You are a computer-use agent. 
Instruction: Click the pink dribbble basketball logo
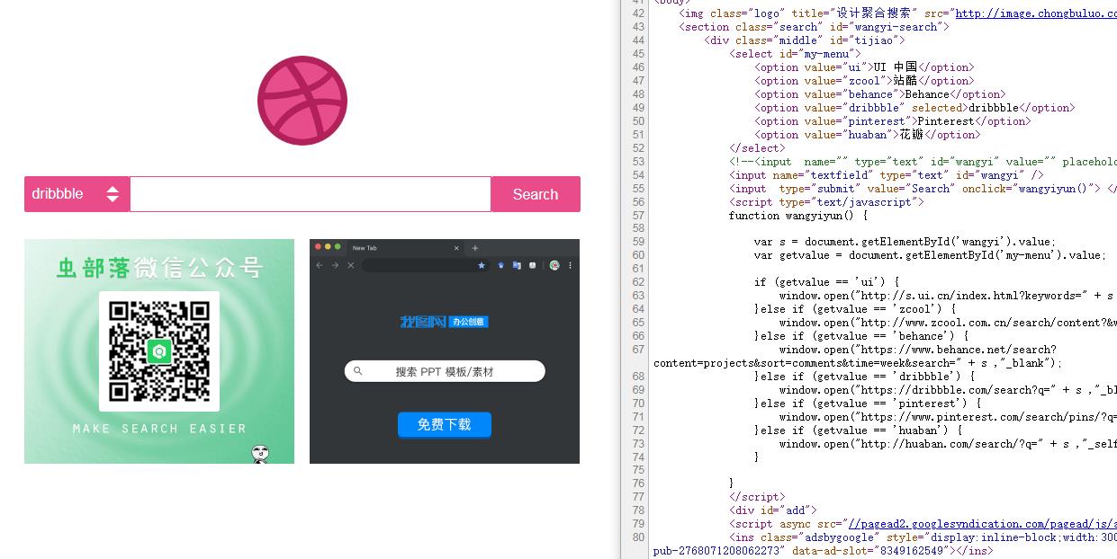(x=302, y=101)
